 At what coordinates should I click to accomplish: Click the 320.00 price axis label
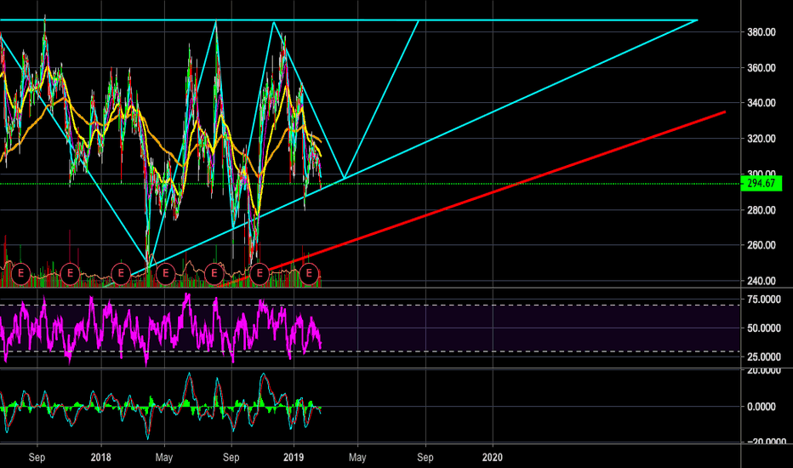tap(762, 138)
